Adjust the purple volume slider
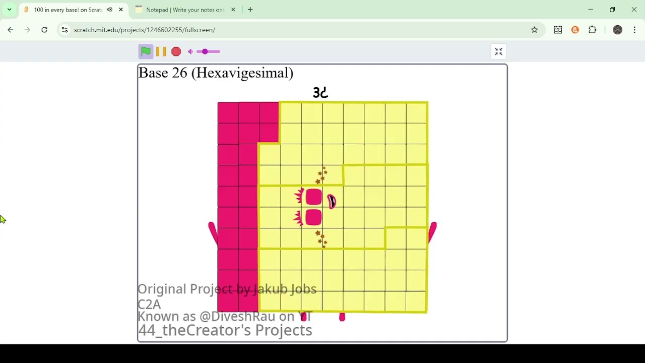 [x=208, y=51]
